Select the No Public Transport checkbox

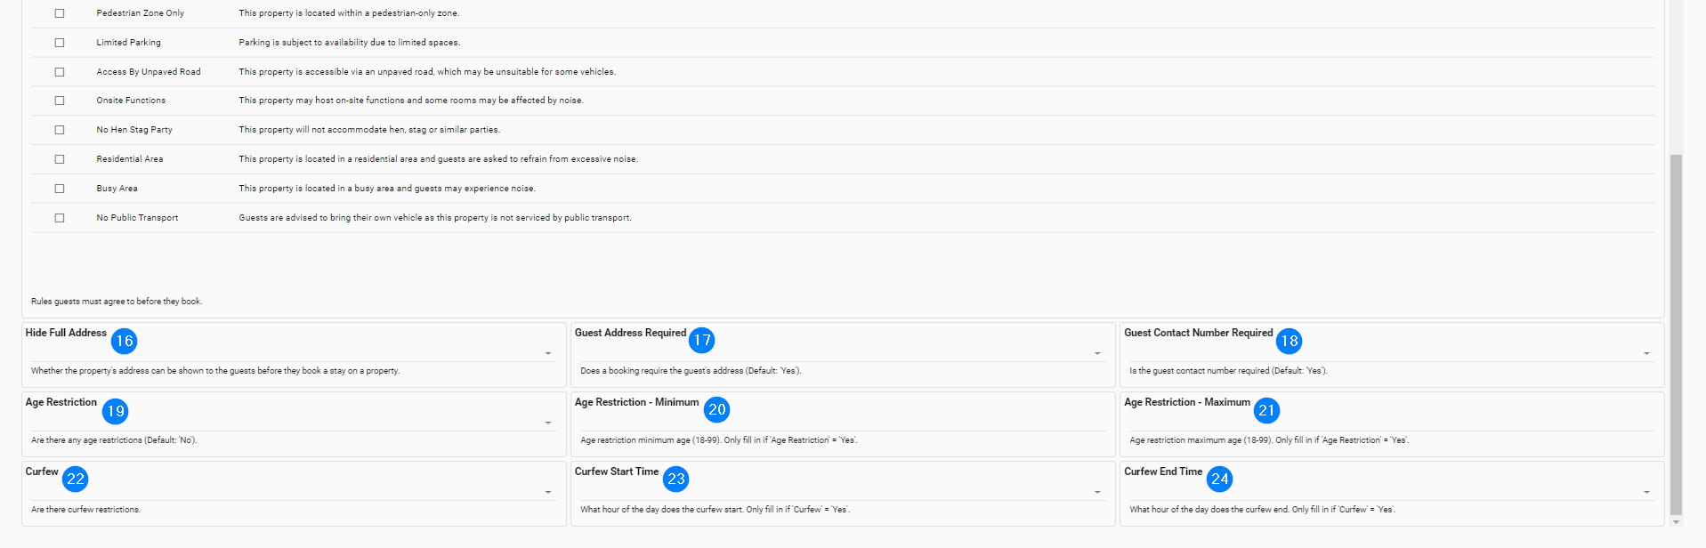tap(60, 218)
